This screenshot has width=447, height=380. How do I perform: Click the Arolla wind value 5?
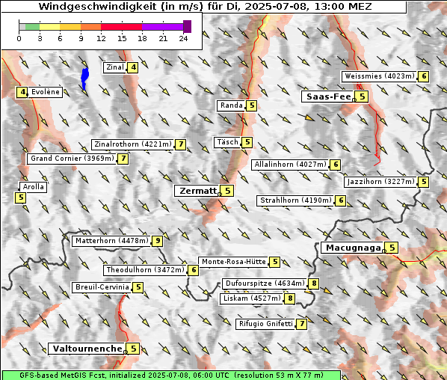tap(20, 197)
